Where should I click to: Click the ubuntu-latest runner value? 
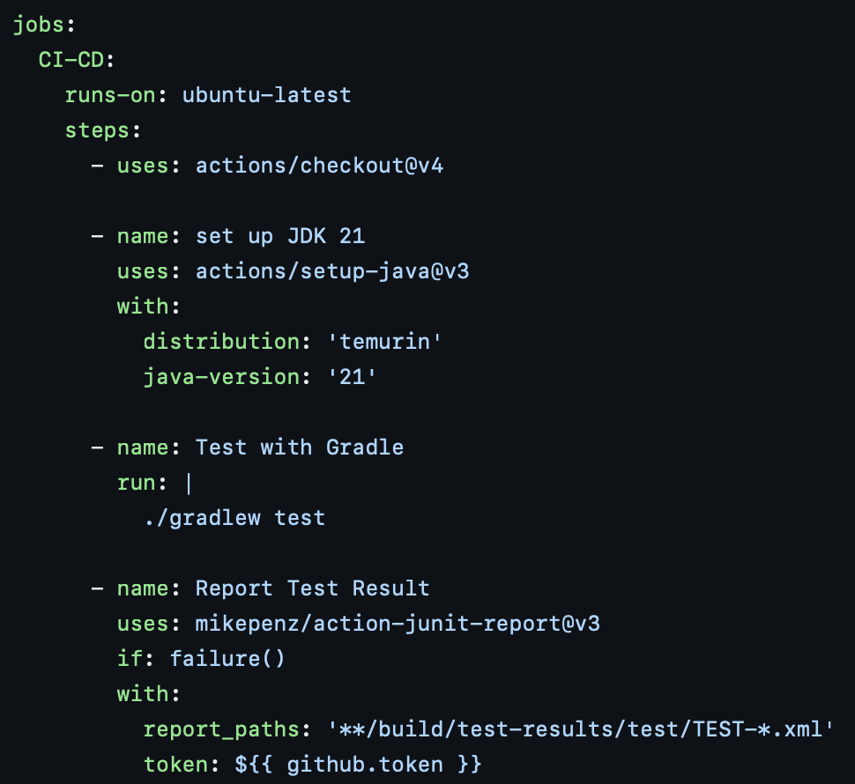click(267, 95)
